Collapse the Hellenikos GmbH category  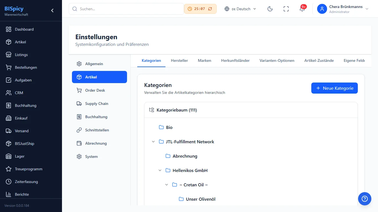click(160, 170)
